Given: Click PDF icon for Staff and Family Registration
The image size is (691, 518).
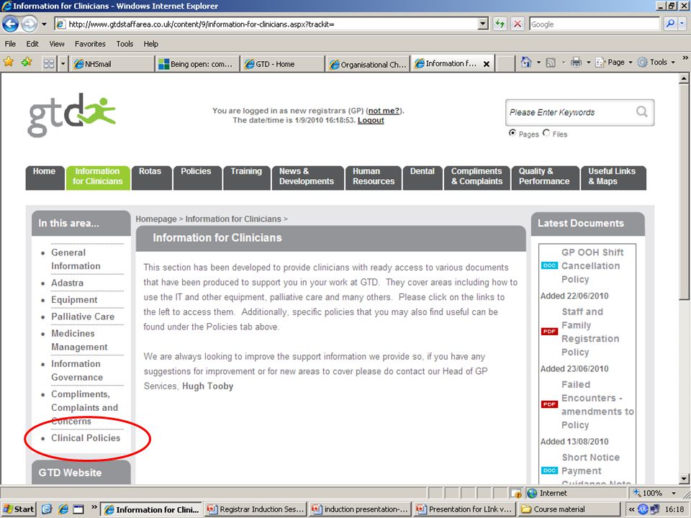Looking at the screenshot, I should [549, 331].
